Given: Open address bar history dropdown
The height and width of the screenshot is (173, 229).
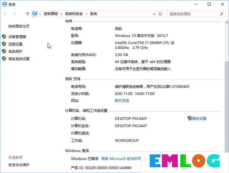Looking at the screenshot, I should [154, 14].
